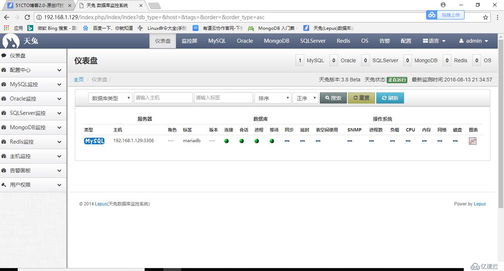Click the green 连接 status indicator

(x=227, y=141)
